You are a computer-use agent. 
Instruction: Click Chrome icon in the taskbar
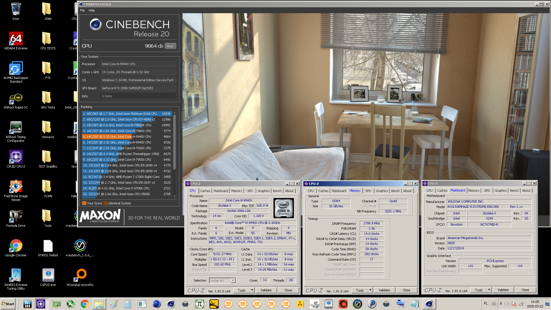85,304
